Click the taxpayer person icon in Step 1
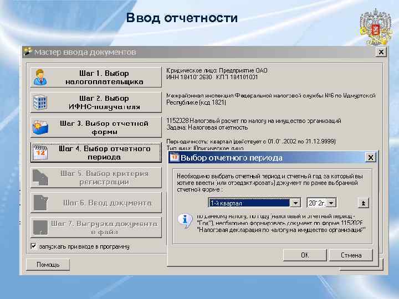399x299 pixels. point(40,78)
